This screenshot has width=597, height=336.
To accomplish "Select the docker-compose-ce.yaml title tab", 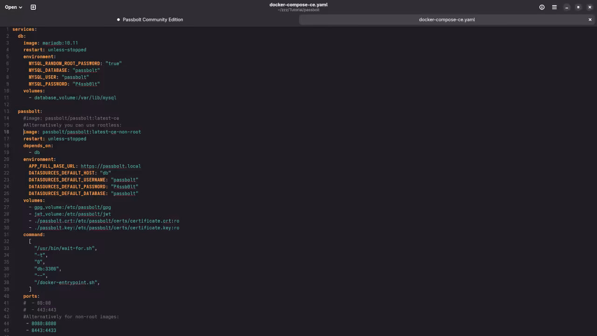I will tap(446, 20).
